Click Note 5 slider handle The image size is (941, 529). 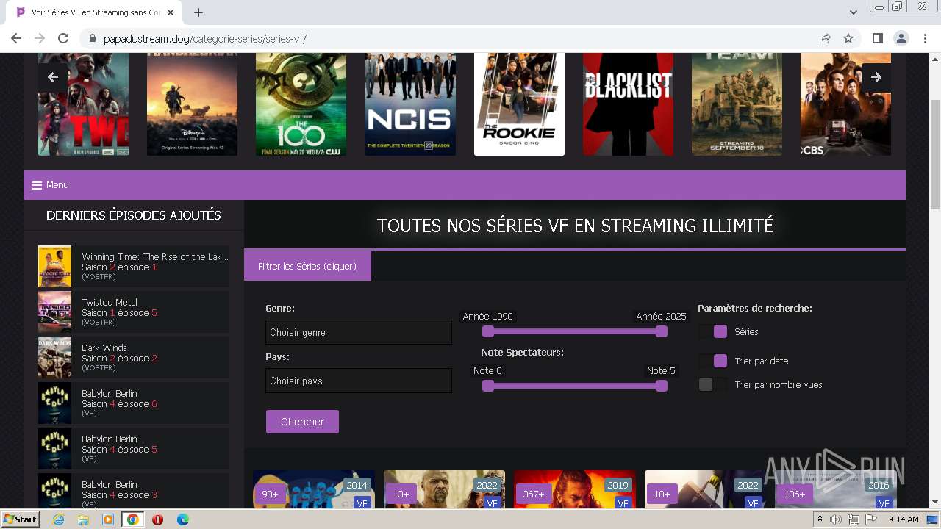662,386
